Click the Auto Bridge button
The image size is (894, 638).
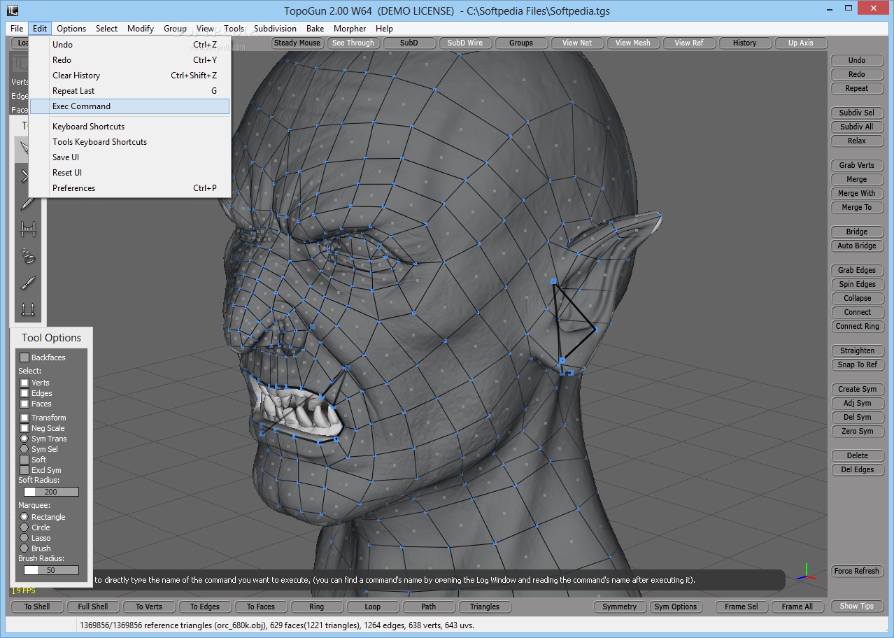pos(857,246)
